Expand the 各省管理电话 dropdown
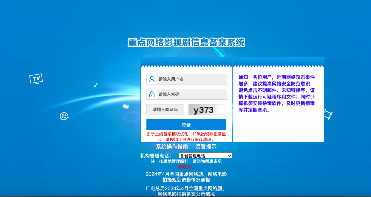Image resolution: width=371 pixels, height=197 pixels. point(205,156)
